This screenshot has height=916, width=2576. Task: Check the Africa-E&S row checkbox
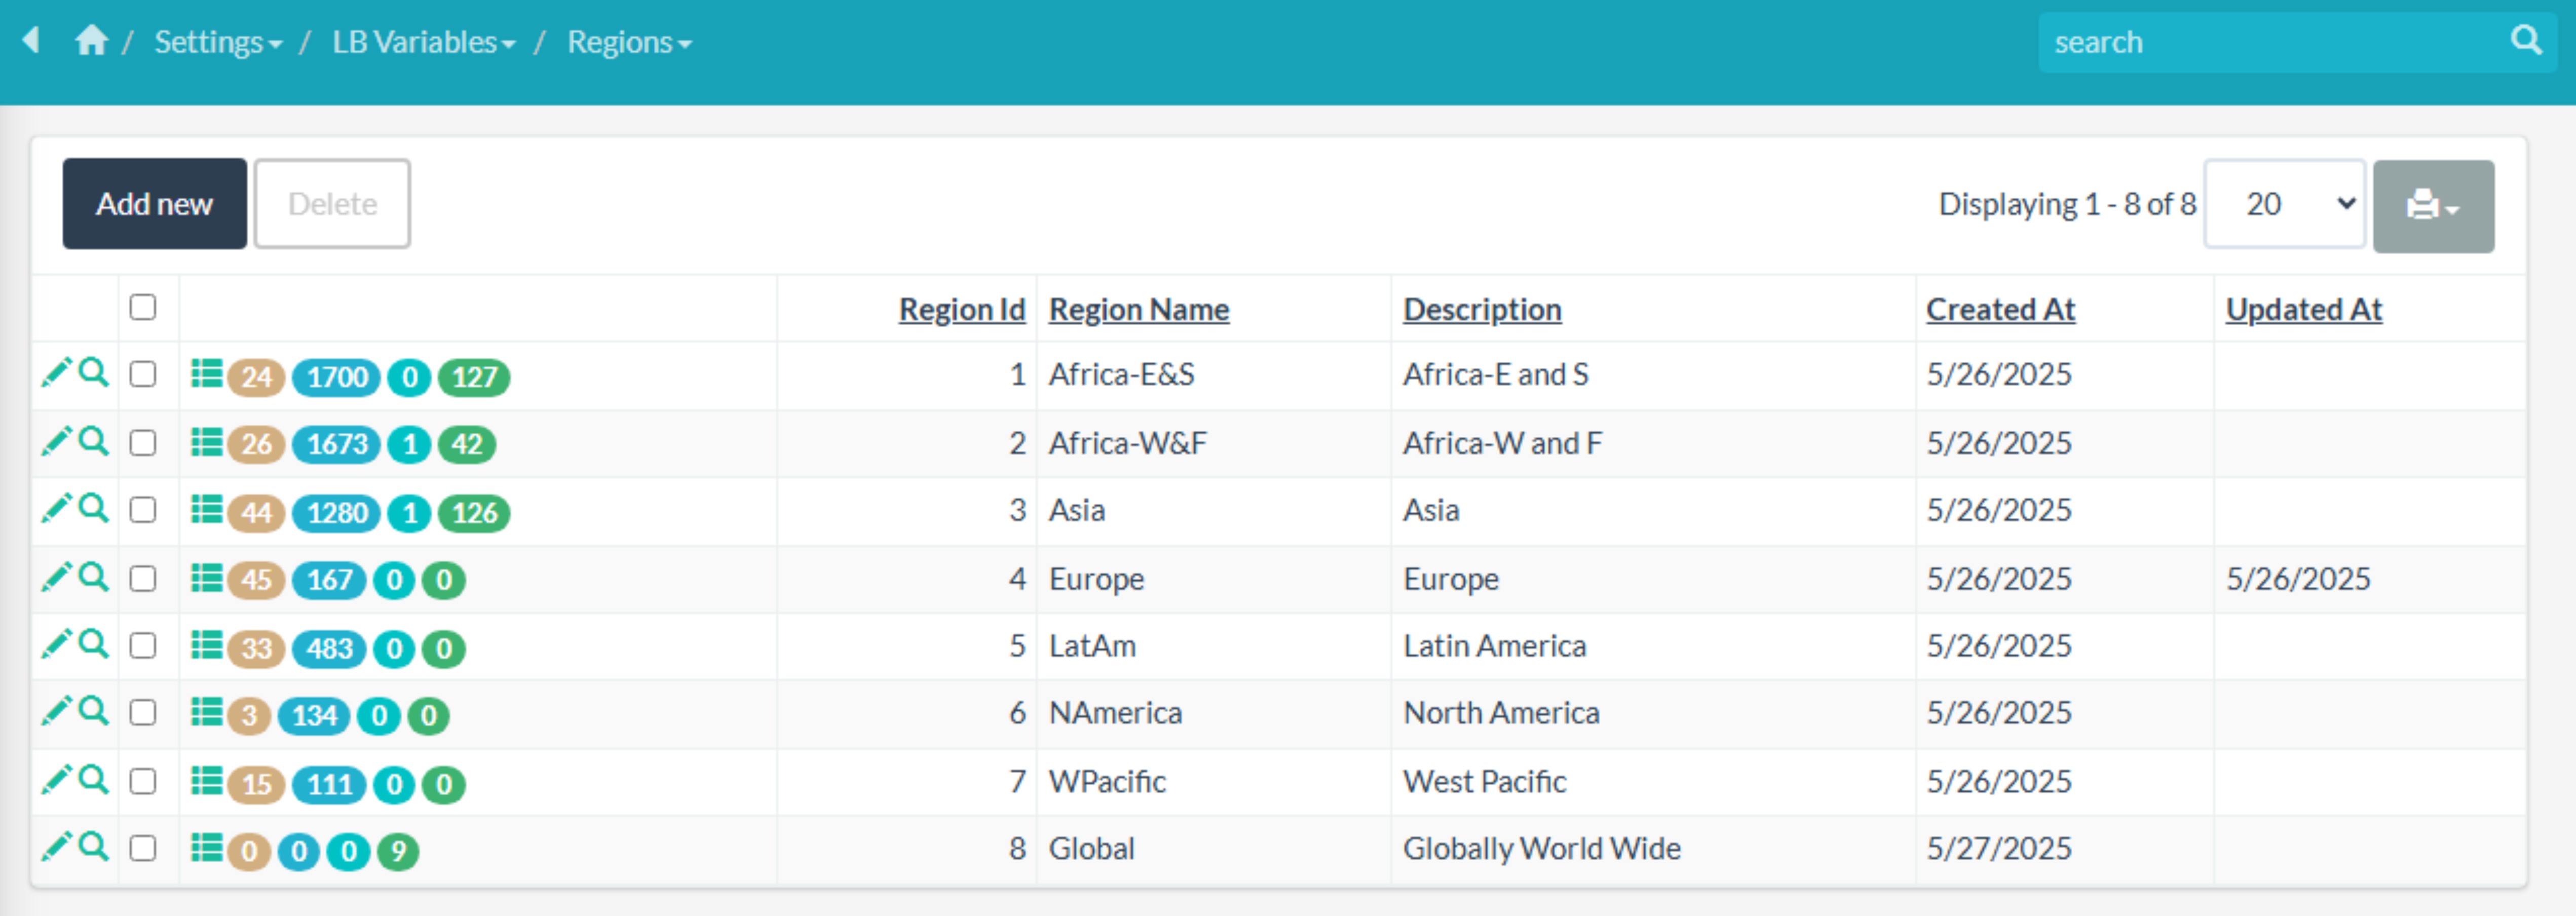[x=143, y=374]
